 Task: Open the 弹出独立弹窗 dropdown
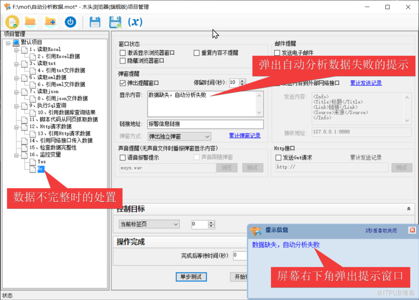pyautogui.click(x=179, y=137)
